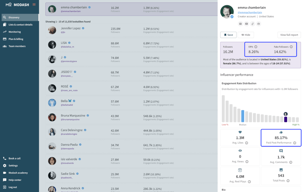Screen dimensions: 303x192
Task: Click the heart icon above Avg. Likes
Action: pos(240,132)
